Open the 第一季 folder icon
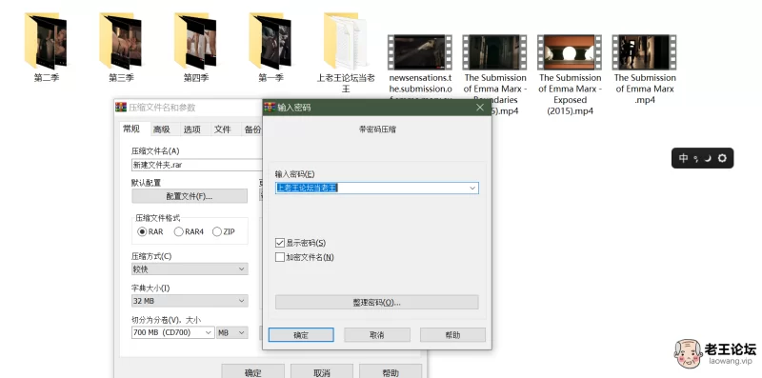Viewport: 762px width, 378px height. (x=271, y=41)
